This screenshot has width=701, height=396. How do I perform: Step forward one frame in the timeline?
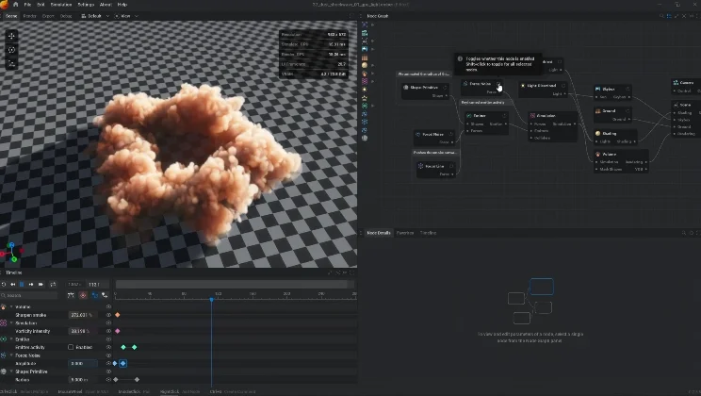(x=31, y=285)
